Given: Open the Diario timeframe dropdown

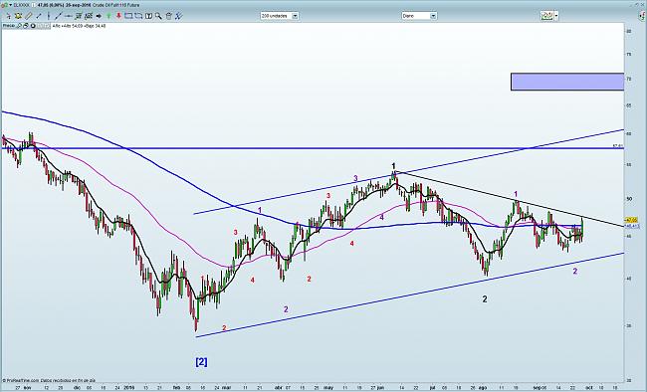Looking at the screenshot, I should (433, 16).
